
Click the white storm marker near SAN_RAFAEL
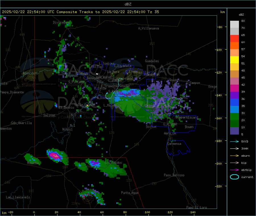(97, 74)
